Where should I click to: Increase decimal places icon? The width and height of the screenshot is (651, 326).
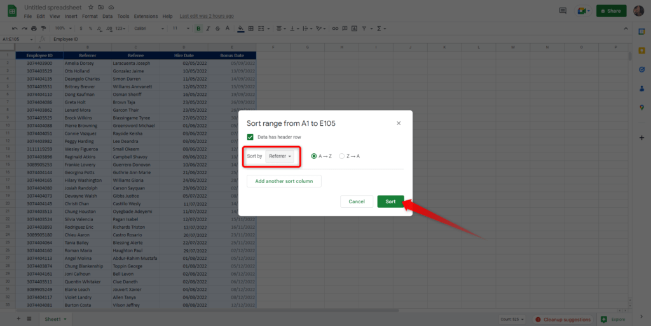pos(109,29)
